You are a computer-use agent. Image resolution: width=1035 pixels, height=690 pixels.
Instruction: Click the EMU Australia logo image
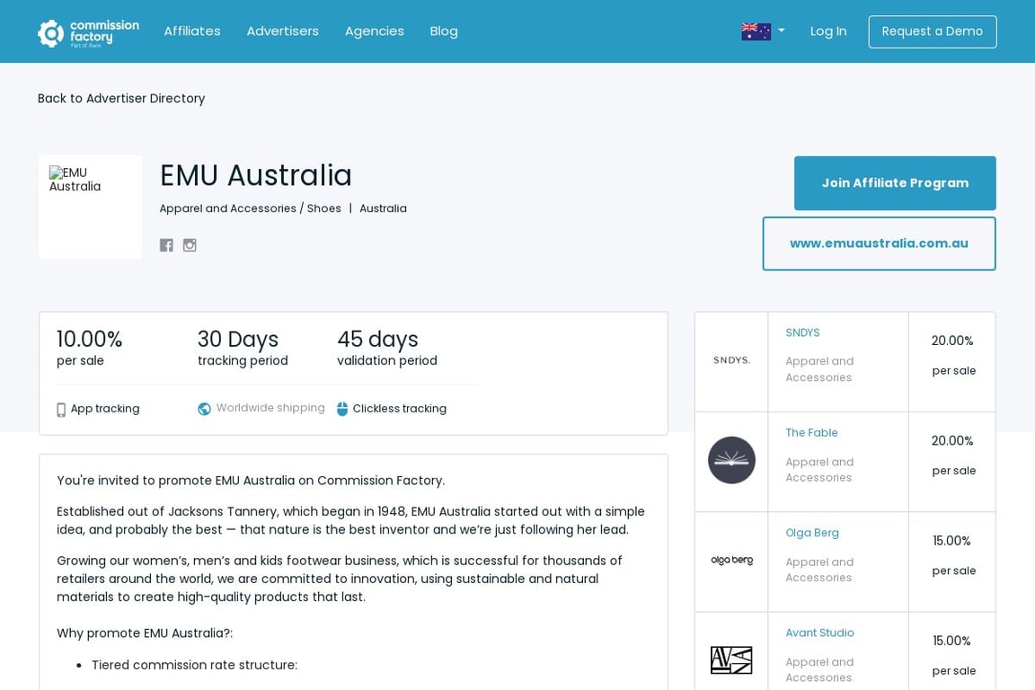91,207
